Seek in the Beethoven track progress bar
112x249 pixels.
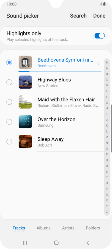60,71
